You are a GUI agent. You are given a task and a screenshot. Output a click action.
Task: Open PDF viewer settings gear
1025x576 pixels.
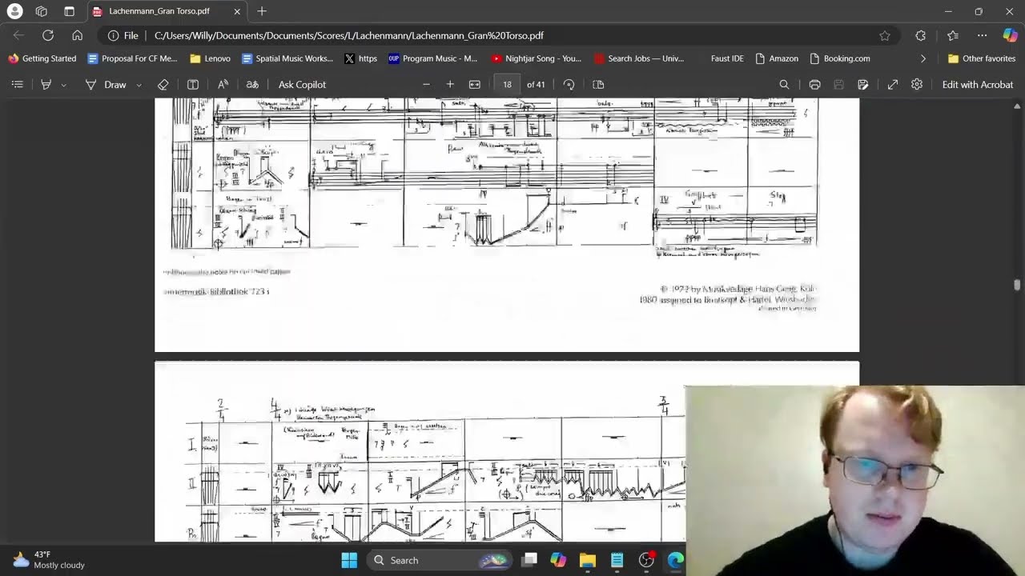(x=917, y=84)
